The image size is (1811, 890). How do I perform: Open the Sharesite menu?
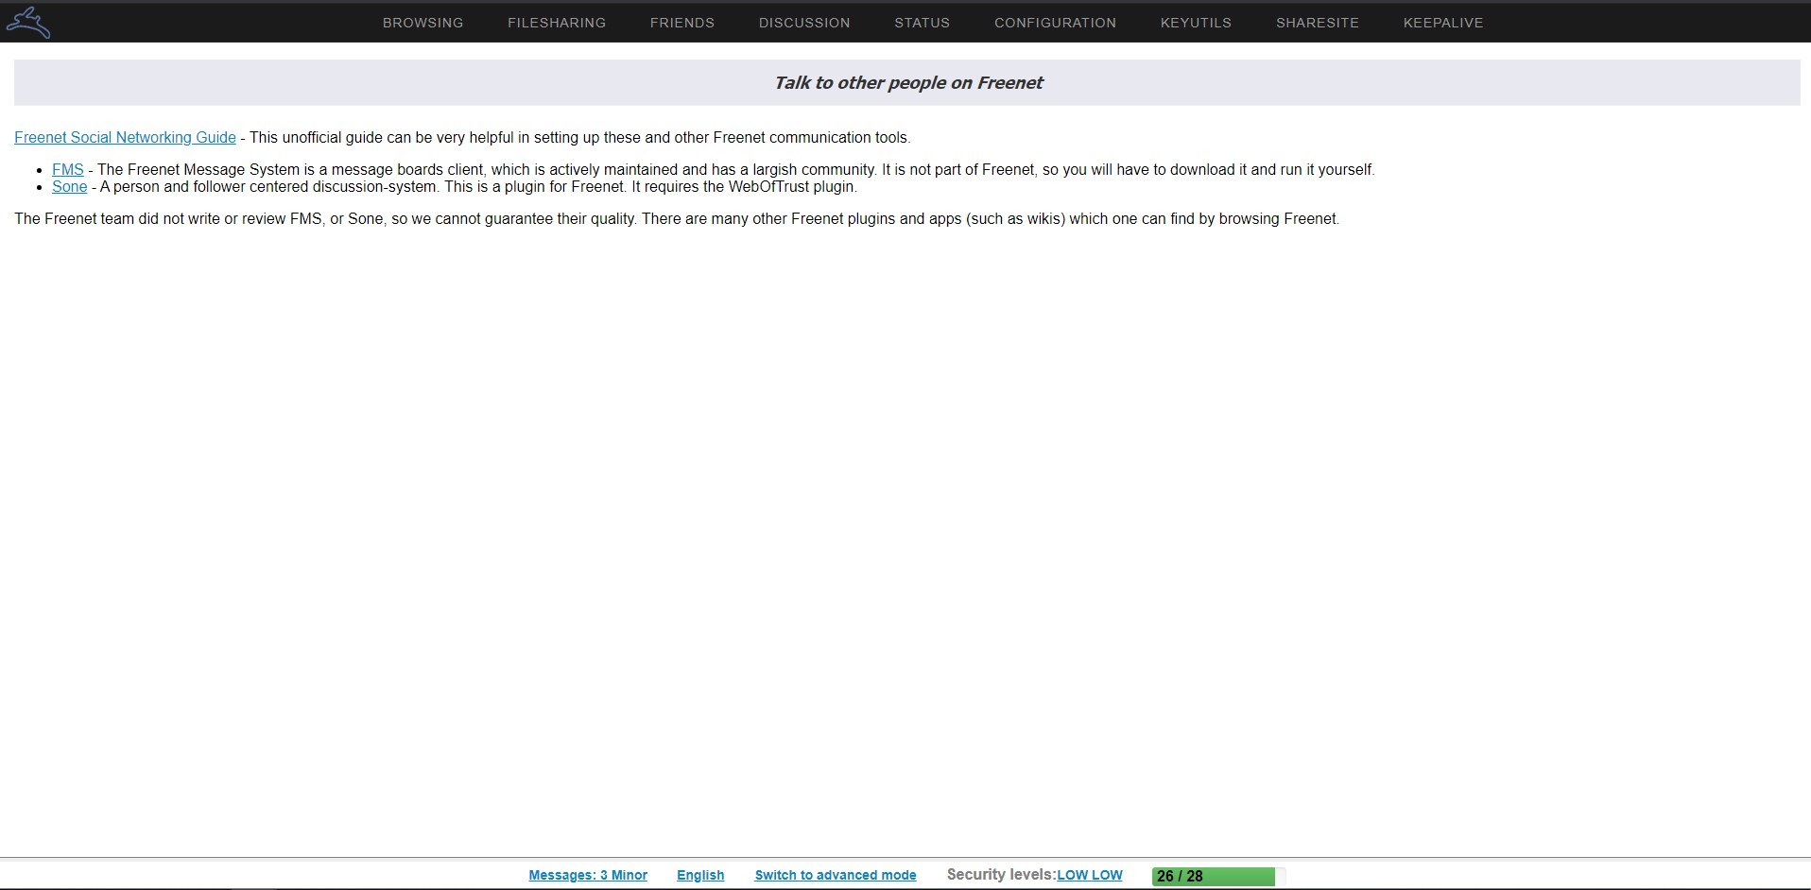[x=1318, y=23]
